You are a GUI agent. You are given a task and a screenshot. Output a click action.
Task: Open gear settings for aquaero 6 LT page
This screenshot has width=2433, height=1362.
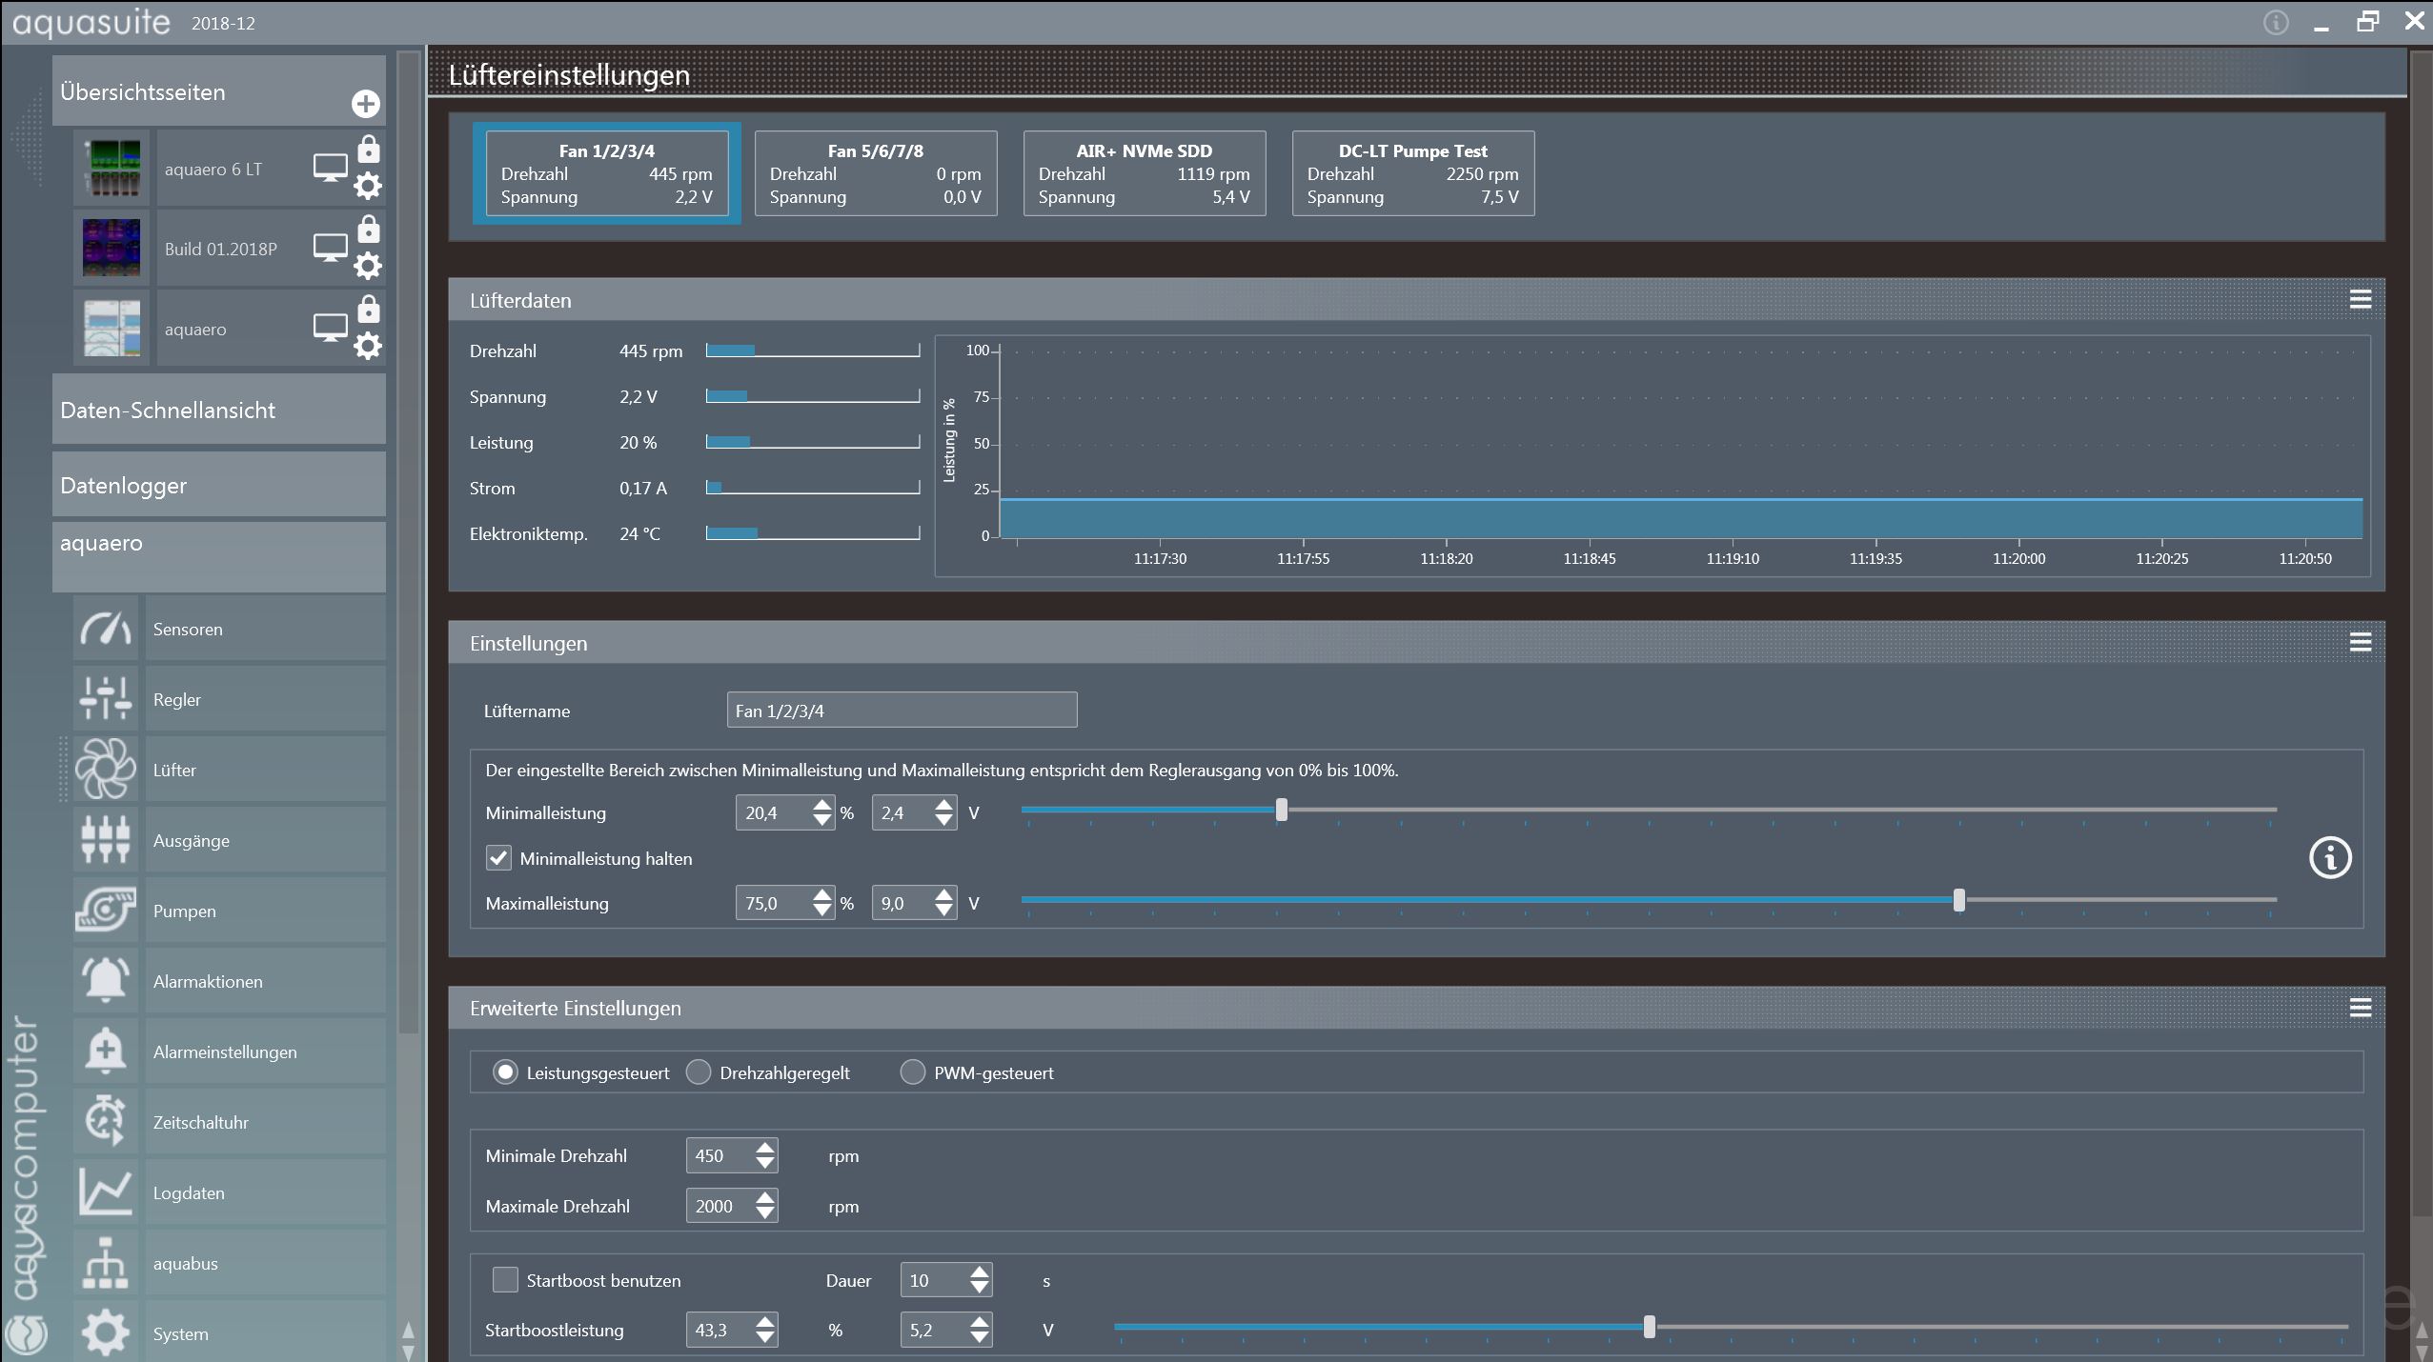pos(368,186)
